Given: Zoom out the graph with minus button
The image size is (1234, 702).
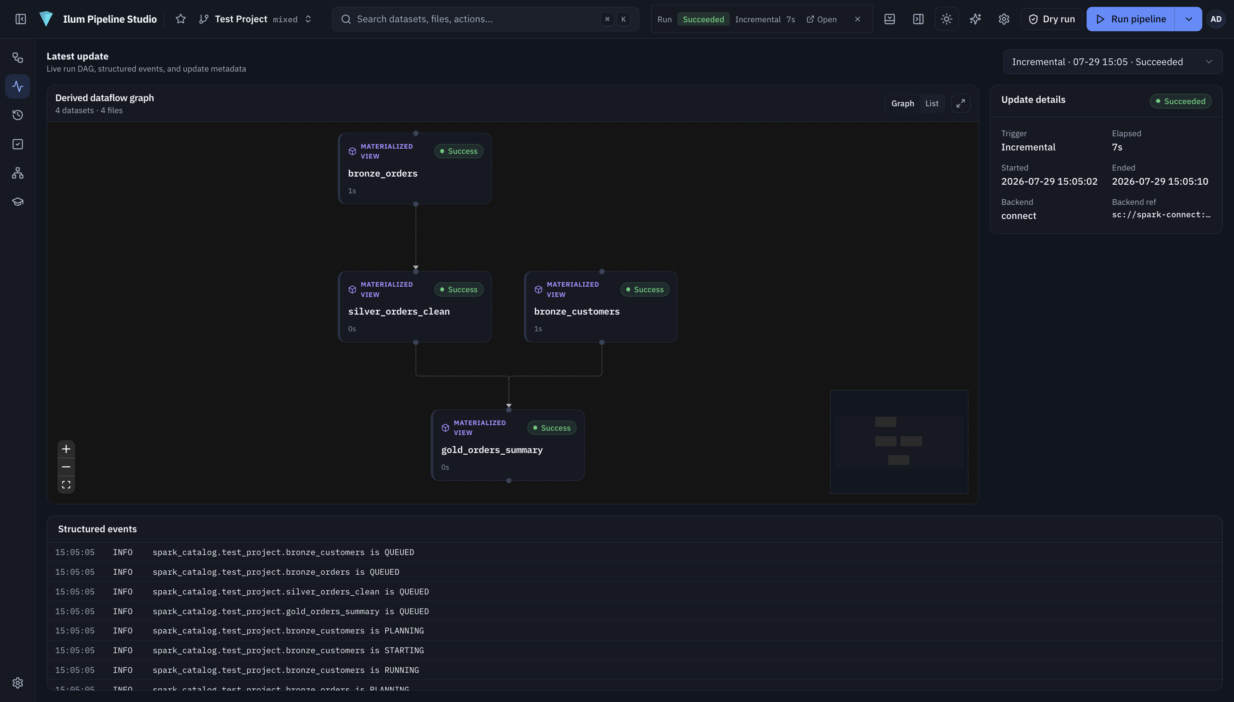Looking at the screenshot, I should (66, 467).
